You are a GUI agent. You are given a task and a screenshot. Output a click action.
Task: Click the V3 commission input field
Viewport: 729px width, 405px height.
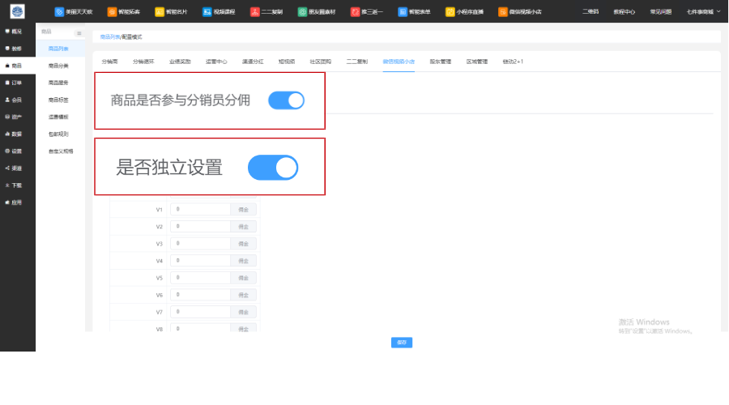click(200, 244)
